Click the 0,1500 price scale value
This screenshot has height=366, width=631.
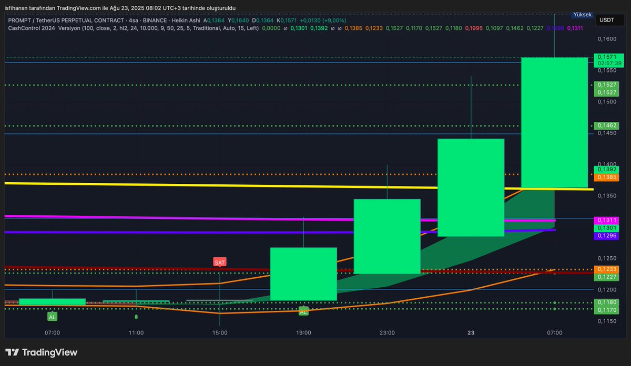coord(606,101)
